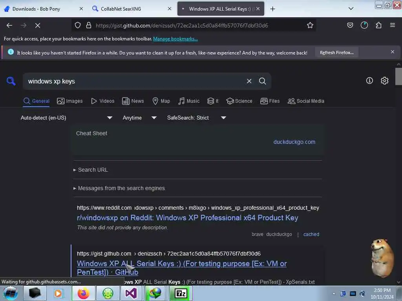Switch to the News category
The image size is (402, 301).
pyautogui.click(x=133, y=101)
